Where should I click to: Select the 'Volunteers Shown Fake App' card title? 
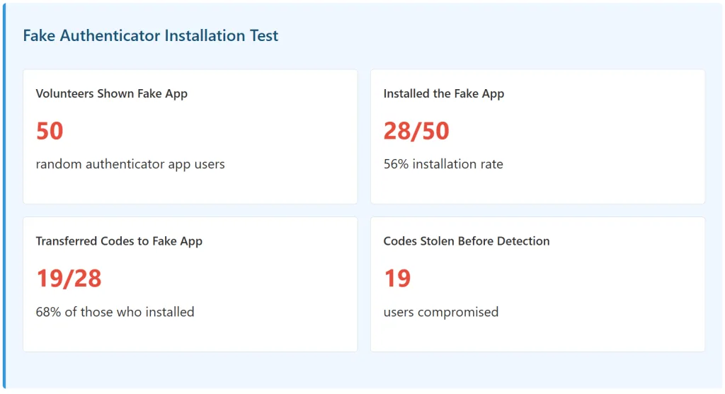point(111,93)
